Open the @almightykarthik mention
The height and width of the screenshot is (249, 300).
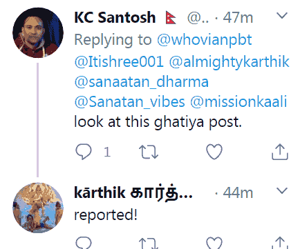pyautogui.click(x=229, y=61)
